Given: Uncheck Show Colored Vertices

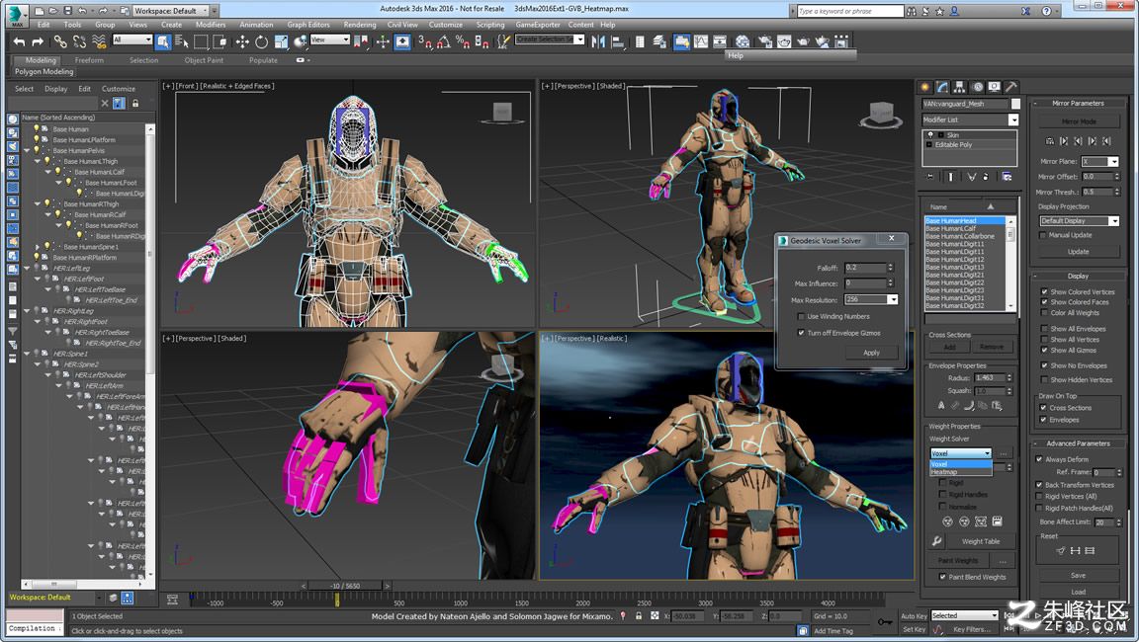Looking at the screenshot, I should click(1044, 291).
